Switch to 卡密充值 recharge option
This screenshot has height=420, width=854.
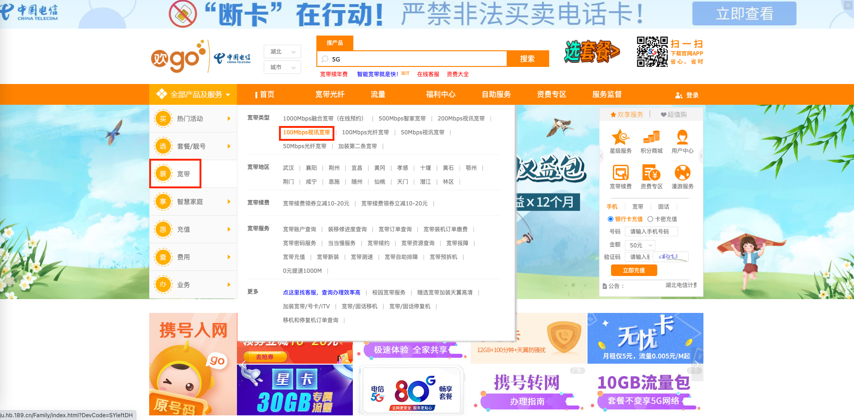click(651, 219)
